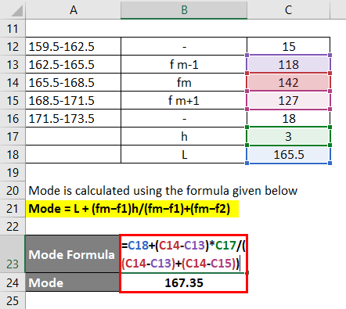The height and width of the screenshot is (309, 346).
Task: Click cell with value 142
Action: (x=288, y=82)
